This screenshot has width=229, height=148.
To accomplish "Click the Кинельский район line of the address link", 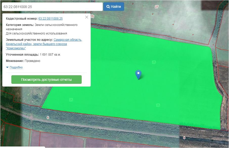I will coord(36,44).
